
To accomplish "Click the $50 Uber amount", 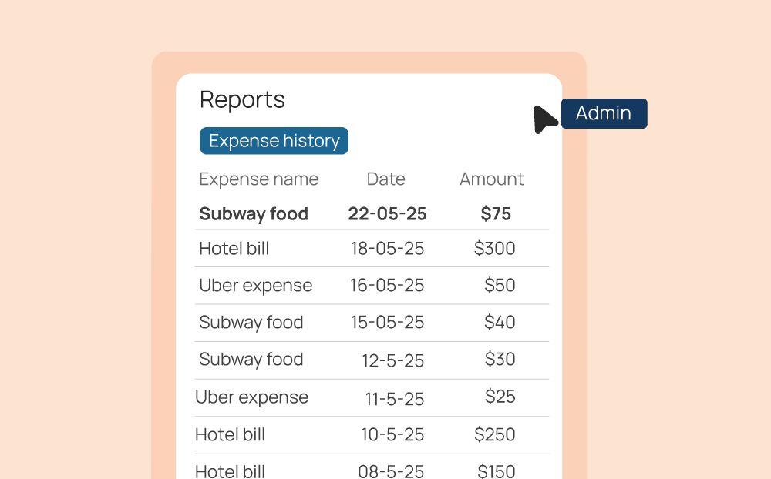I will tap(500, 286).
